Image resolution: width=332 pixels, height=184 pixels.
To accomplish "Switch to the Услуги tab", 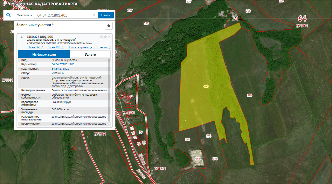I will (x=90, y=54).
